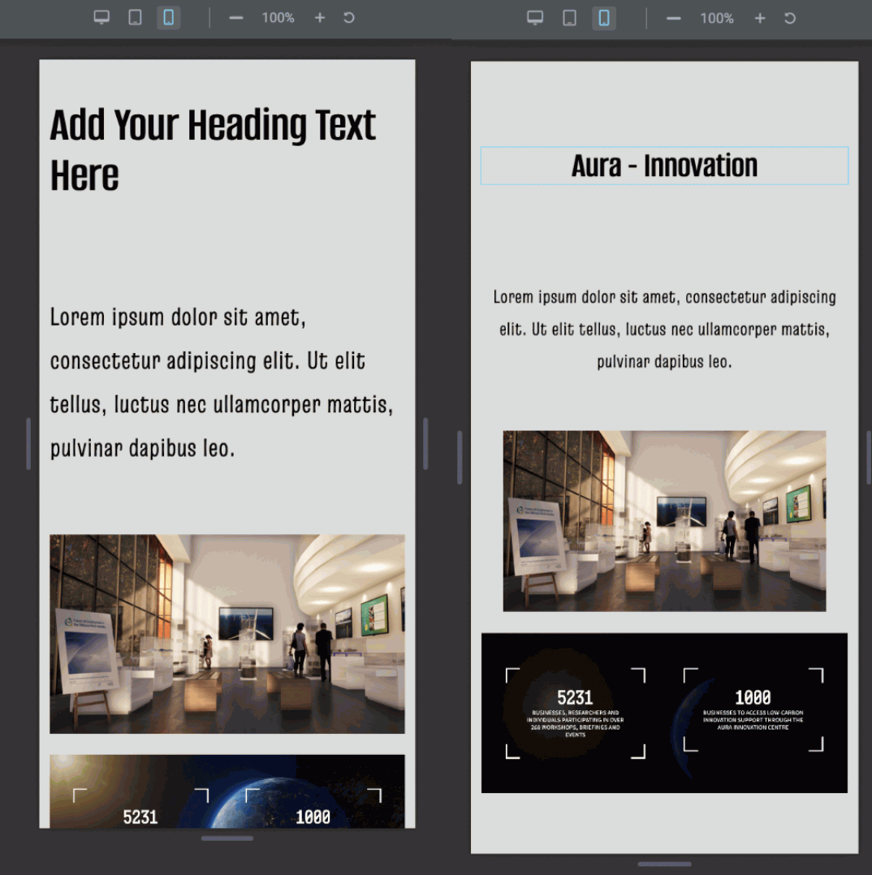Select the exhibition hall image below left-aligned paragraph
Screen dimensions: 872x875
click(227, 634)
